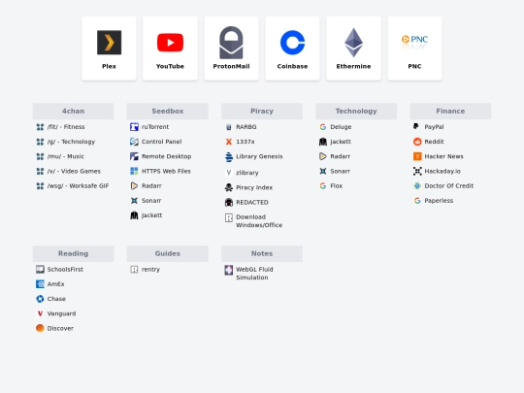Open the zlibrary link
This screenshot has height=393, width=524.
click(247, 173)
